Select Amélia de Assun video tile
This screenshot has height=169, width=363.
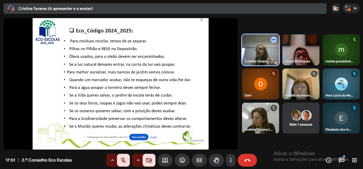click(x=301, y=84)
